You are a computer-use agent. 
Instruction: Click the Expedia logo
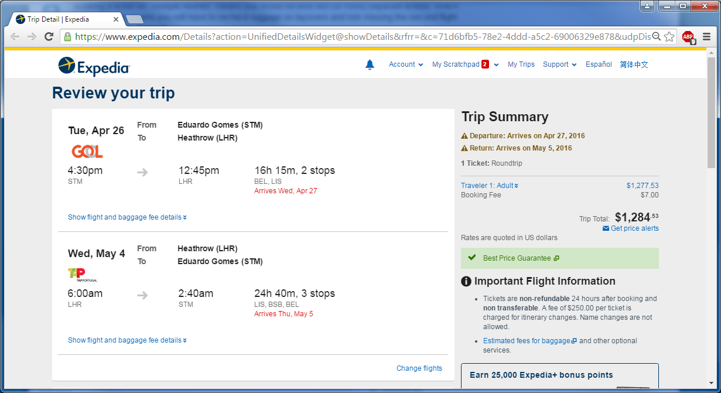[94, 66]
